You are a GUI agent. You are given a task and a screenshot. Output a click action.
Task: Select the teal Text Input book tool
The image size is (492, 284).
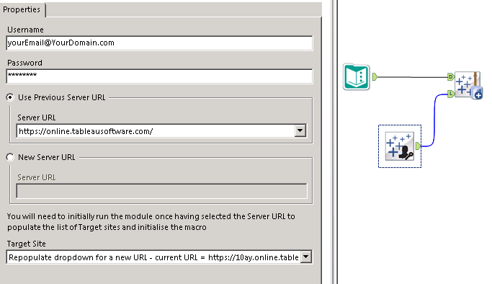point(356,77)
